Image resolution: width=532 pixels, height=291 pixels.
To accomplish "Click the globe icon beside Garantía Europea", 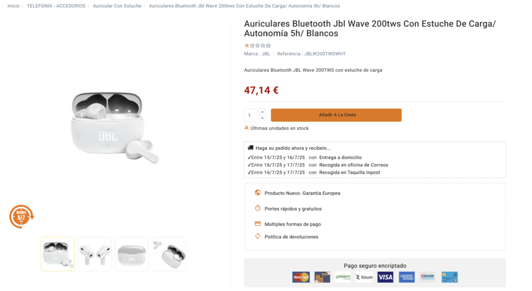I will point(258,193).
